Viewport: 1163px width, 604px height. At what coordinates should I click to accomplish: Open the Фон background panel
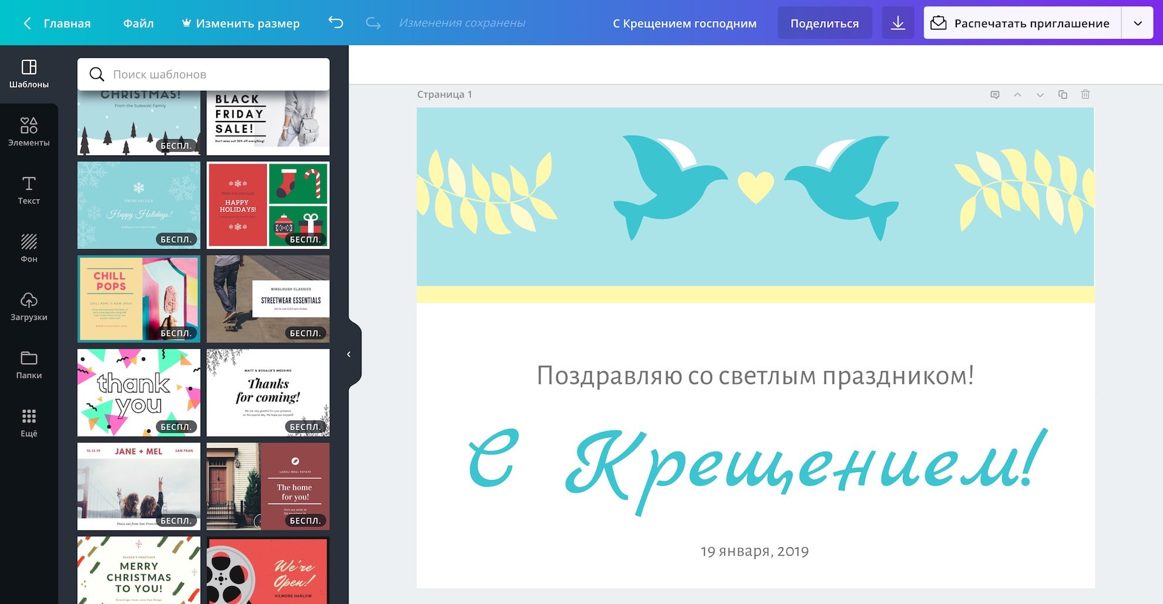pos(29,249)
